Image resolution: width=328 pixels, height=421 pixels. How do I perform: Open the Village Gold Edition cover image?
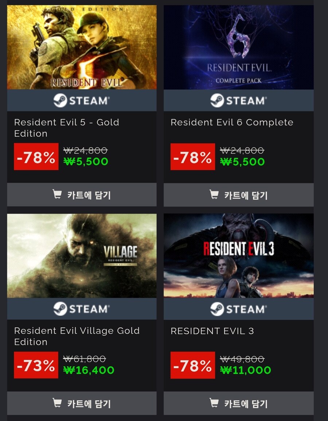82,256
